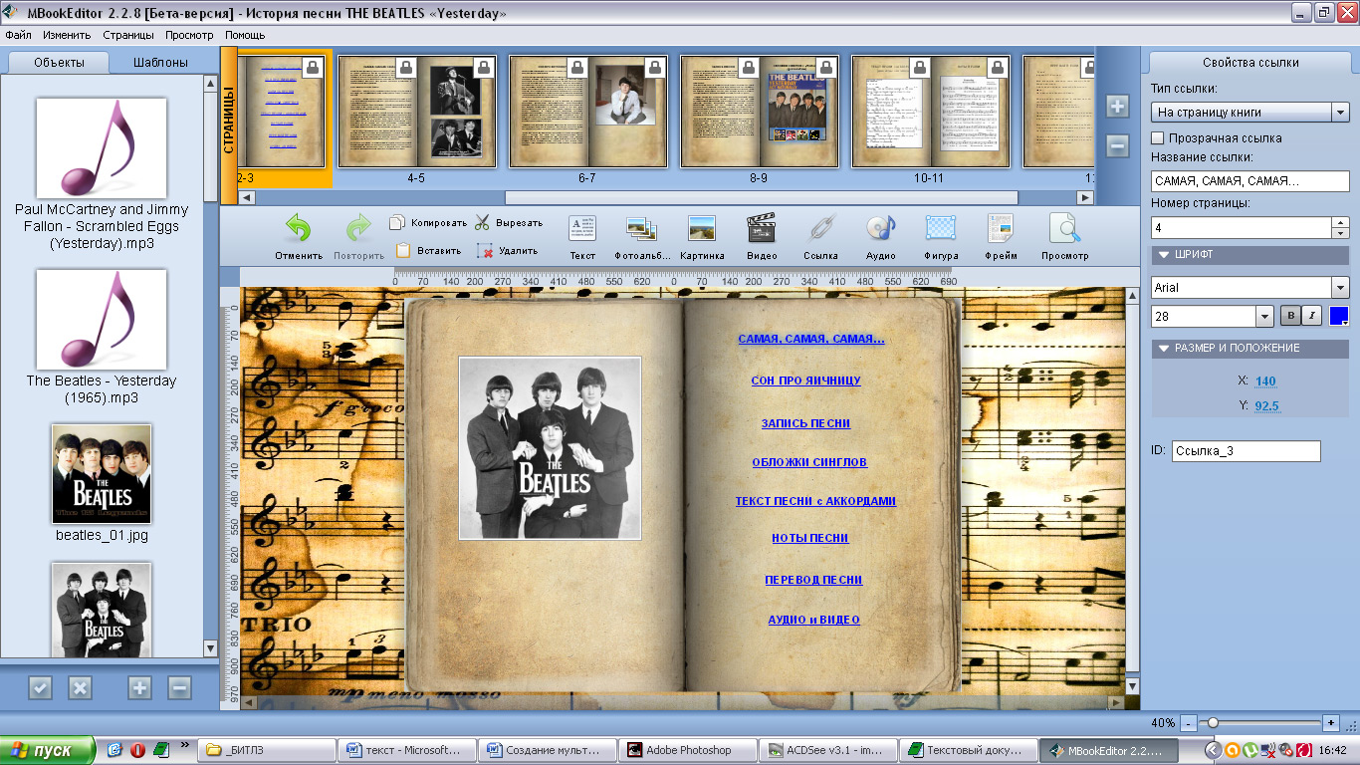Click the САМАЯ, САМАЯ, САМАЯ... link
This screenshot has height=765, width=1360.
pos(811,339)
